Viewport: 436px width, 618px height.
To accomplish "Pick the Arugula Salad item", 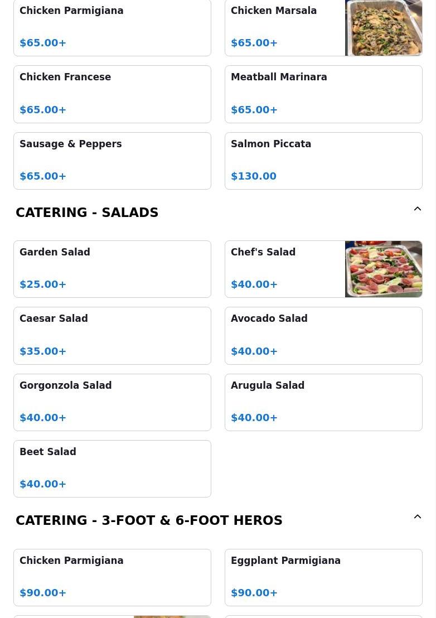I will (323, 402).
